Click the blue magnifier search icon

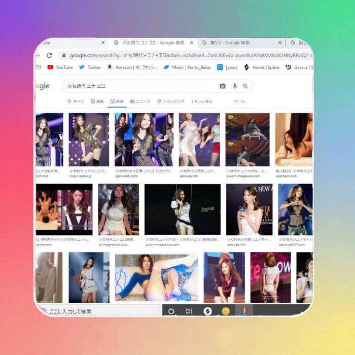pos(245,86)
